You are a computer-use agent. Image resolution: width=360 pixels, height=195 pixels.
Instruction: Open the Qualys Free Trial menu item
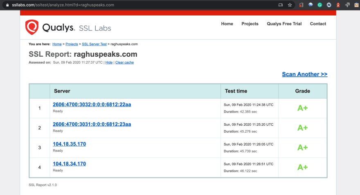point(284,24)
